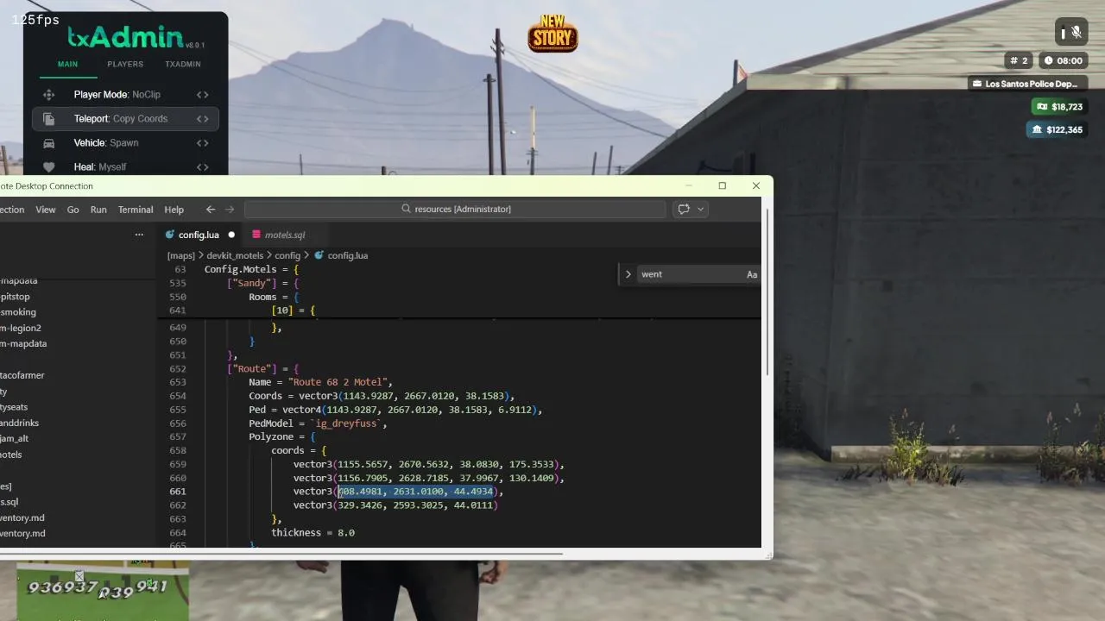Click the Lua icon on config.lua tab
The width and height of the screenshot is (1105, 621).
[x=170, y=235]
